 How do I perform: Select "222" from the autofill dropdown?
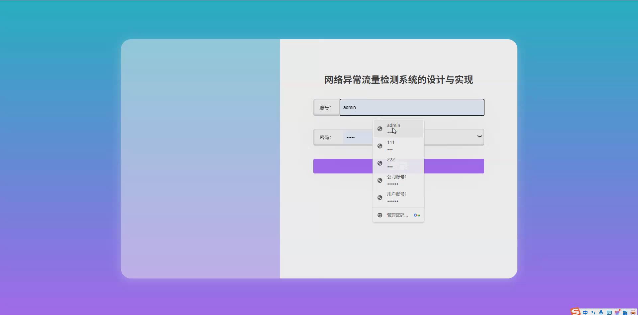click(x=398, y=163)
